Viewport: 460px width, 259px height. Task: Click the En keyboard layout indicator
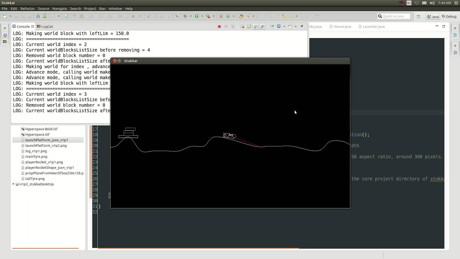(409, 3)
